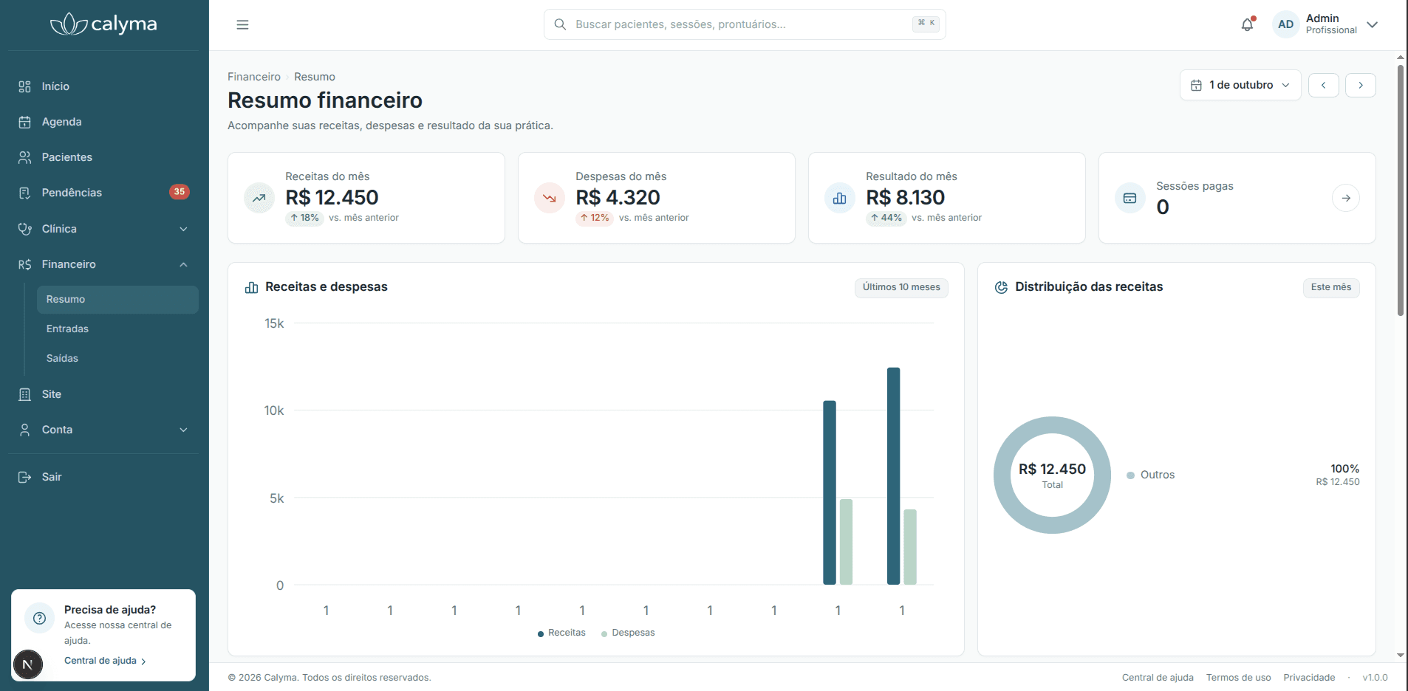Click the round N badge

(27, 664)
